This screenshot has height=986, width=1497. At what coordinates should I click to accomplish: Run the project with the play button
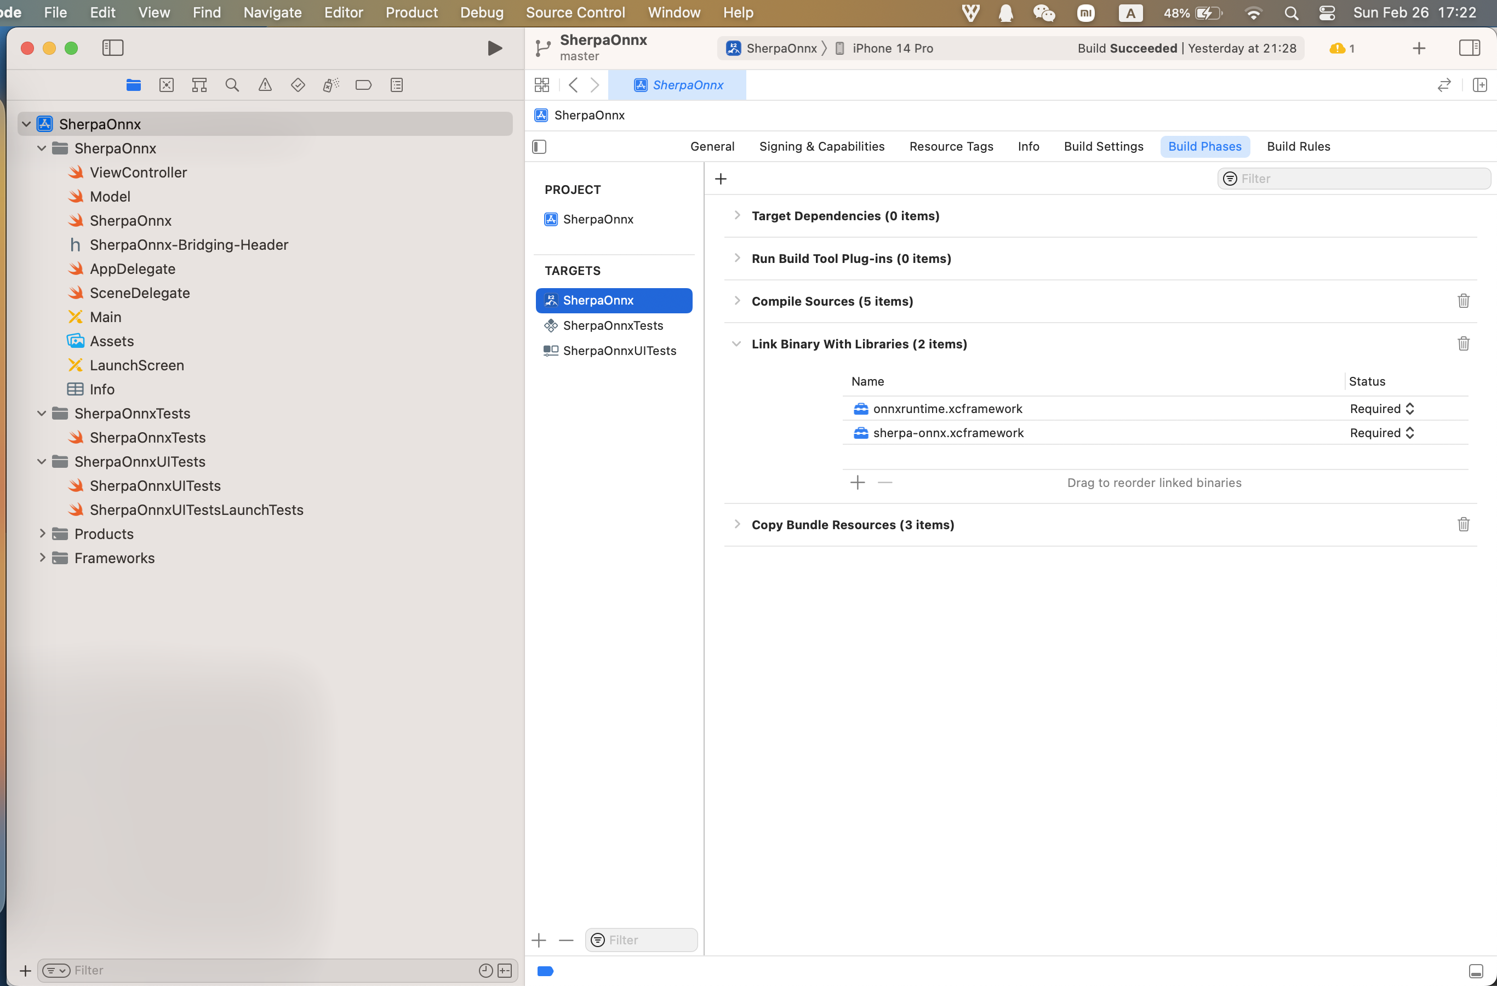[x=494, y=48]
